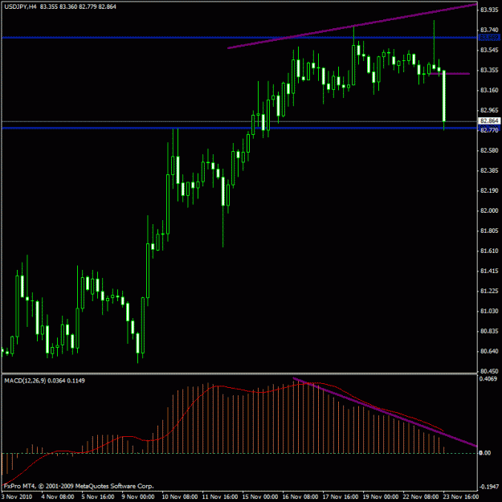Click the 22 Nov 08:00 time label
Viewport: 502px width, 502px height.
(421, 497)
